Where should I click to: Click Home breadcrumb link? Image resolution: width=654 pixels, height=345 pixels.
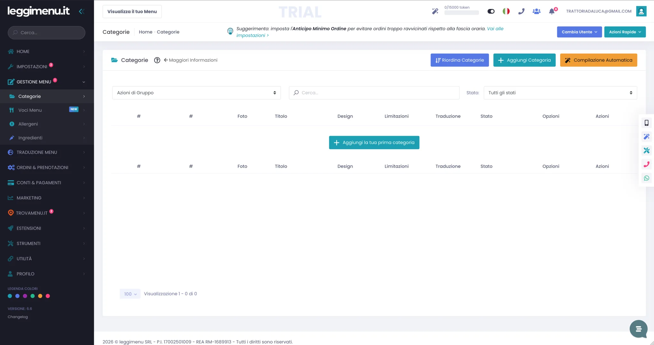click(146, 32)
